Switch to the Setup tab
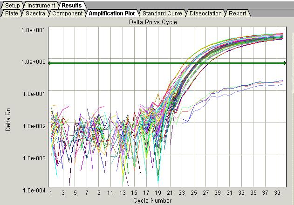 point(12,6)
